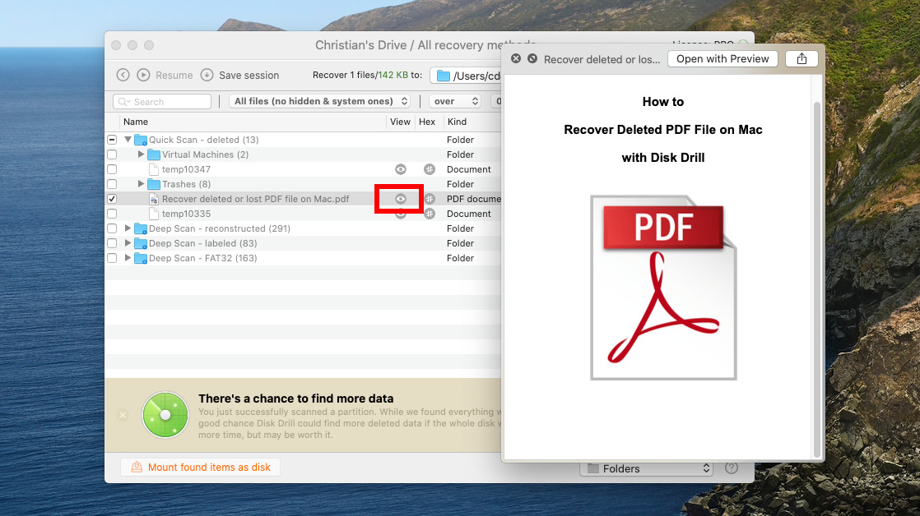Select the PDF file icon in list
Image resolution: width=920 pixels, height=516 pixels.
154,199
